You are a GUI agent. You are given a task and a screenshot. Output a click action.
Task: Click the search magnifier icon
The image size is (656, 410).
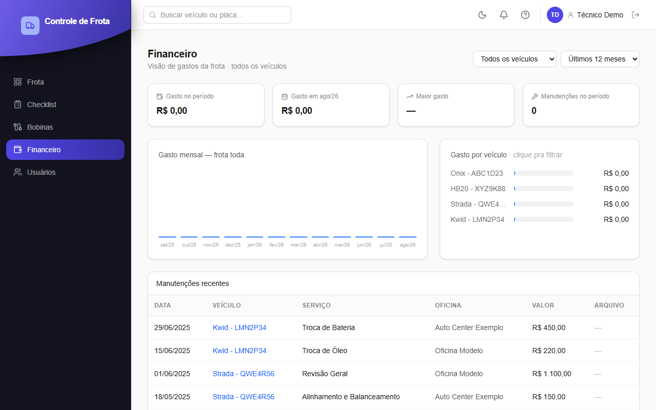(152, 15)
